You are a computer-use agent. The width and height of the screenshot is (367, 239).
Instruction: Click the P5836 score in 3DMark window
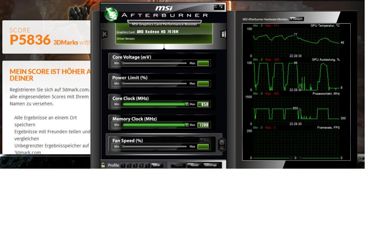[x=30, y=40]
